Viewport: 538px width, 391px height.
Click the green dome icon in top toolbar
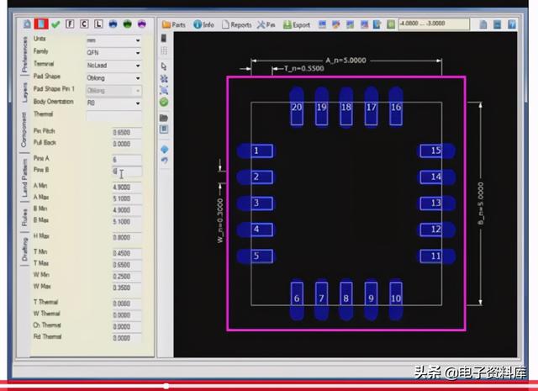pos(127,24)
